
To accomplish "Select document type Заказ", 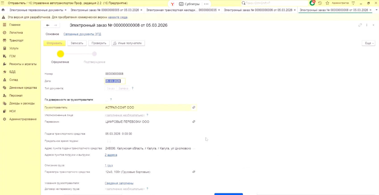I will (x=110, y=88).
